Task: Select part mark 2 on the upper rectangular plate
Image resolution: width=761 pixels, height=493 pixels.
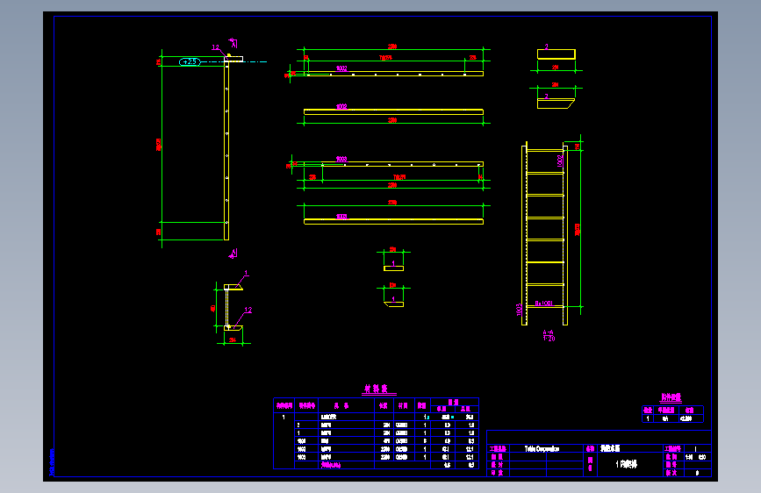Action: point(547,47)
